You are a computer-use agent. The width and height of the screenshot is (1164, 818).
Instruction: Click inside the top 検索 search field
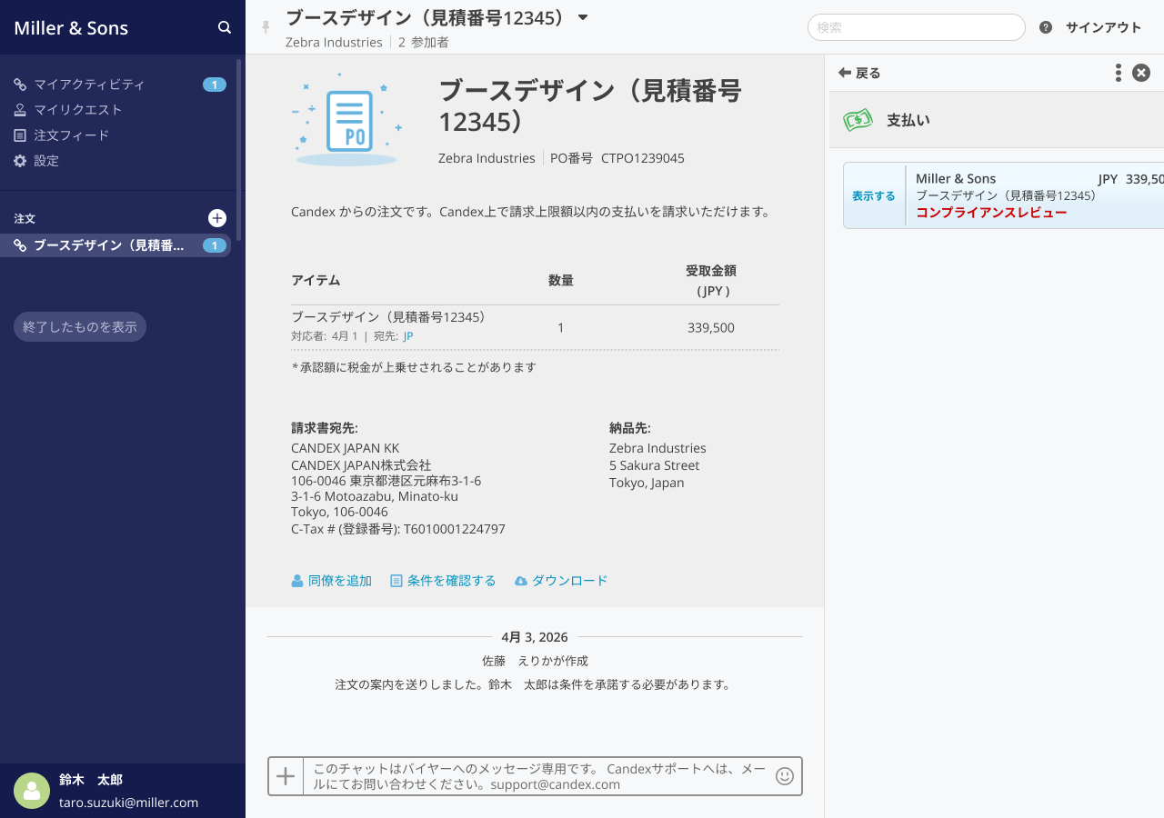click(916, 27)
